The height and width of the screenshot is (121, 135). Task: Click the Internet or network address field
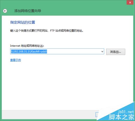(57, 51)
